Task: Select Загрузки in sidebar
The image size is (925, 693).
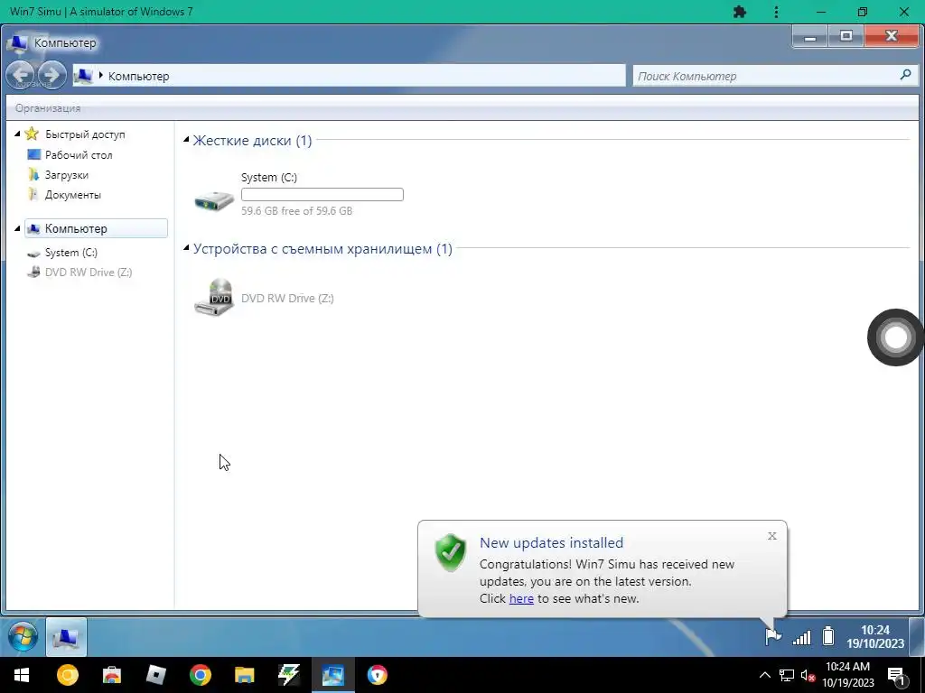Action: click(66, 175)
